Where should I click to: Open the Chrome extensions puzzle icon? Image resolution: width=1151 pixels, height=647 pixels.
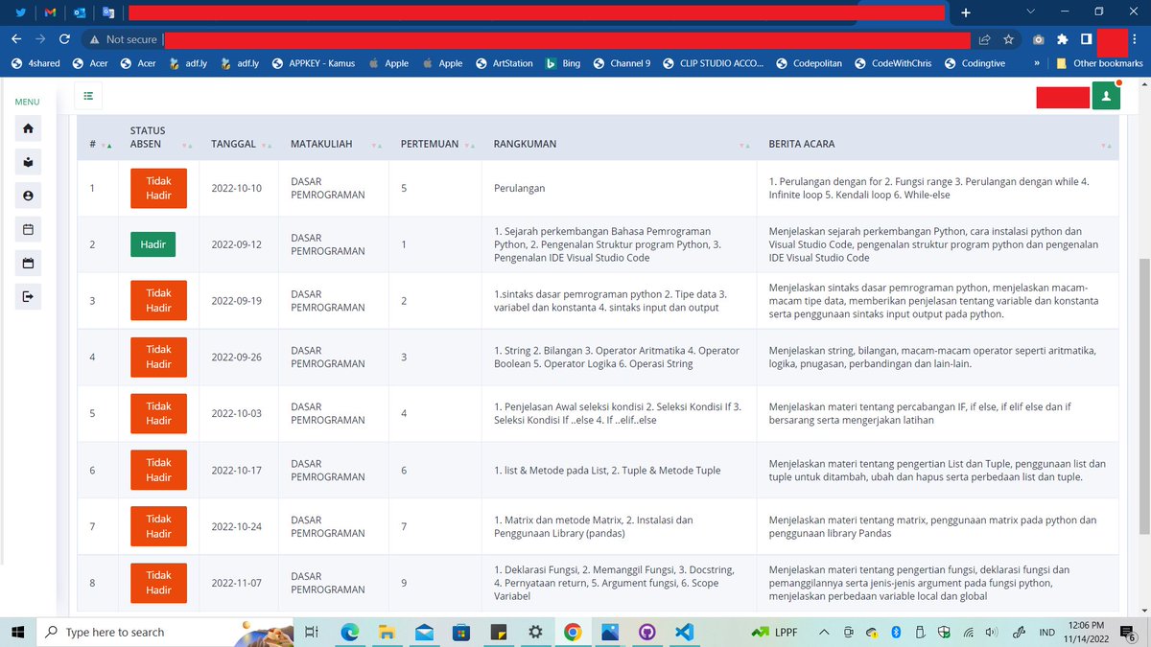[x=1062, y=39]
